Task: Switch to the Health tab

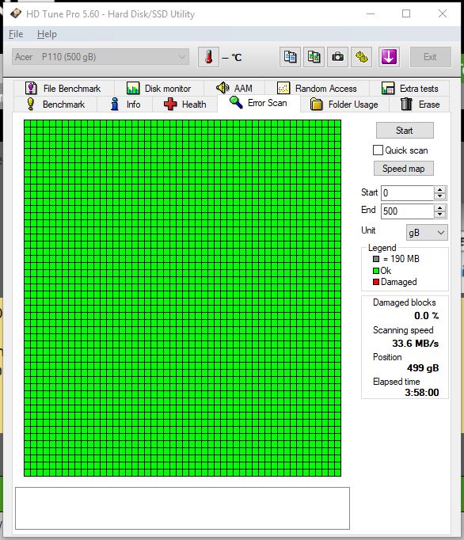Action: coord(185,104)
